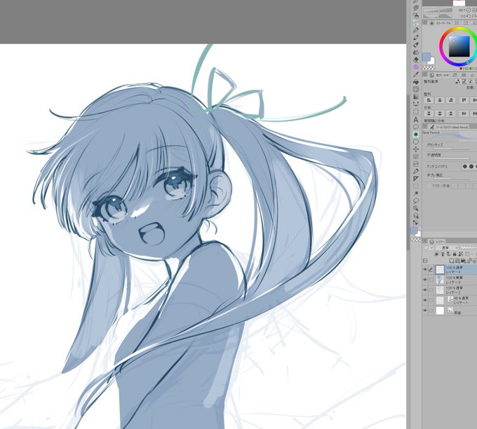Select the '48 % 通常 レイヤー 1' layer row
Viewport: 477px width, 429px height.
click(450, 301)
